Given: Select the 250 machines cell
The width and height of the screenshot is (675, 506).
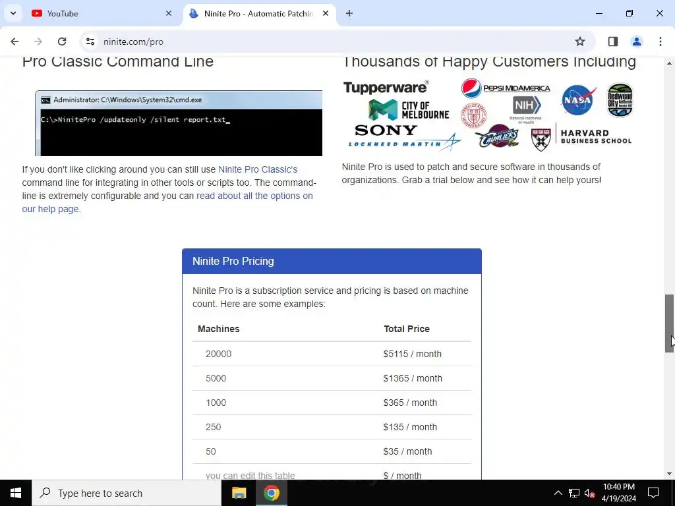Looking at the screenshot, I should 213,427.
